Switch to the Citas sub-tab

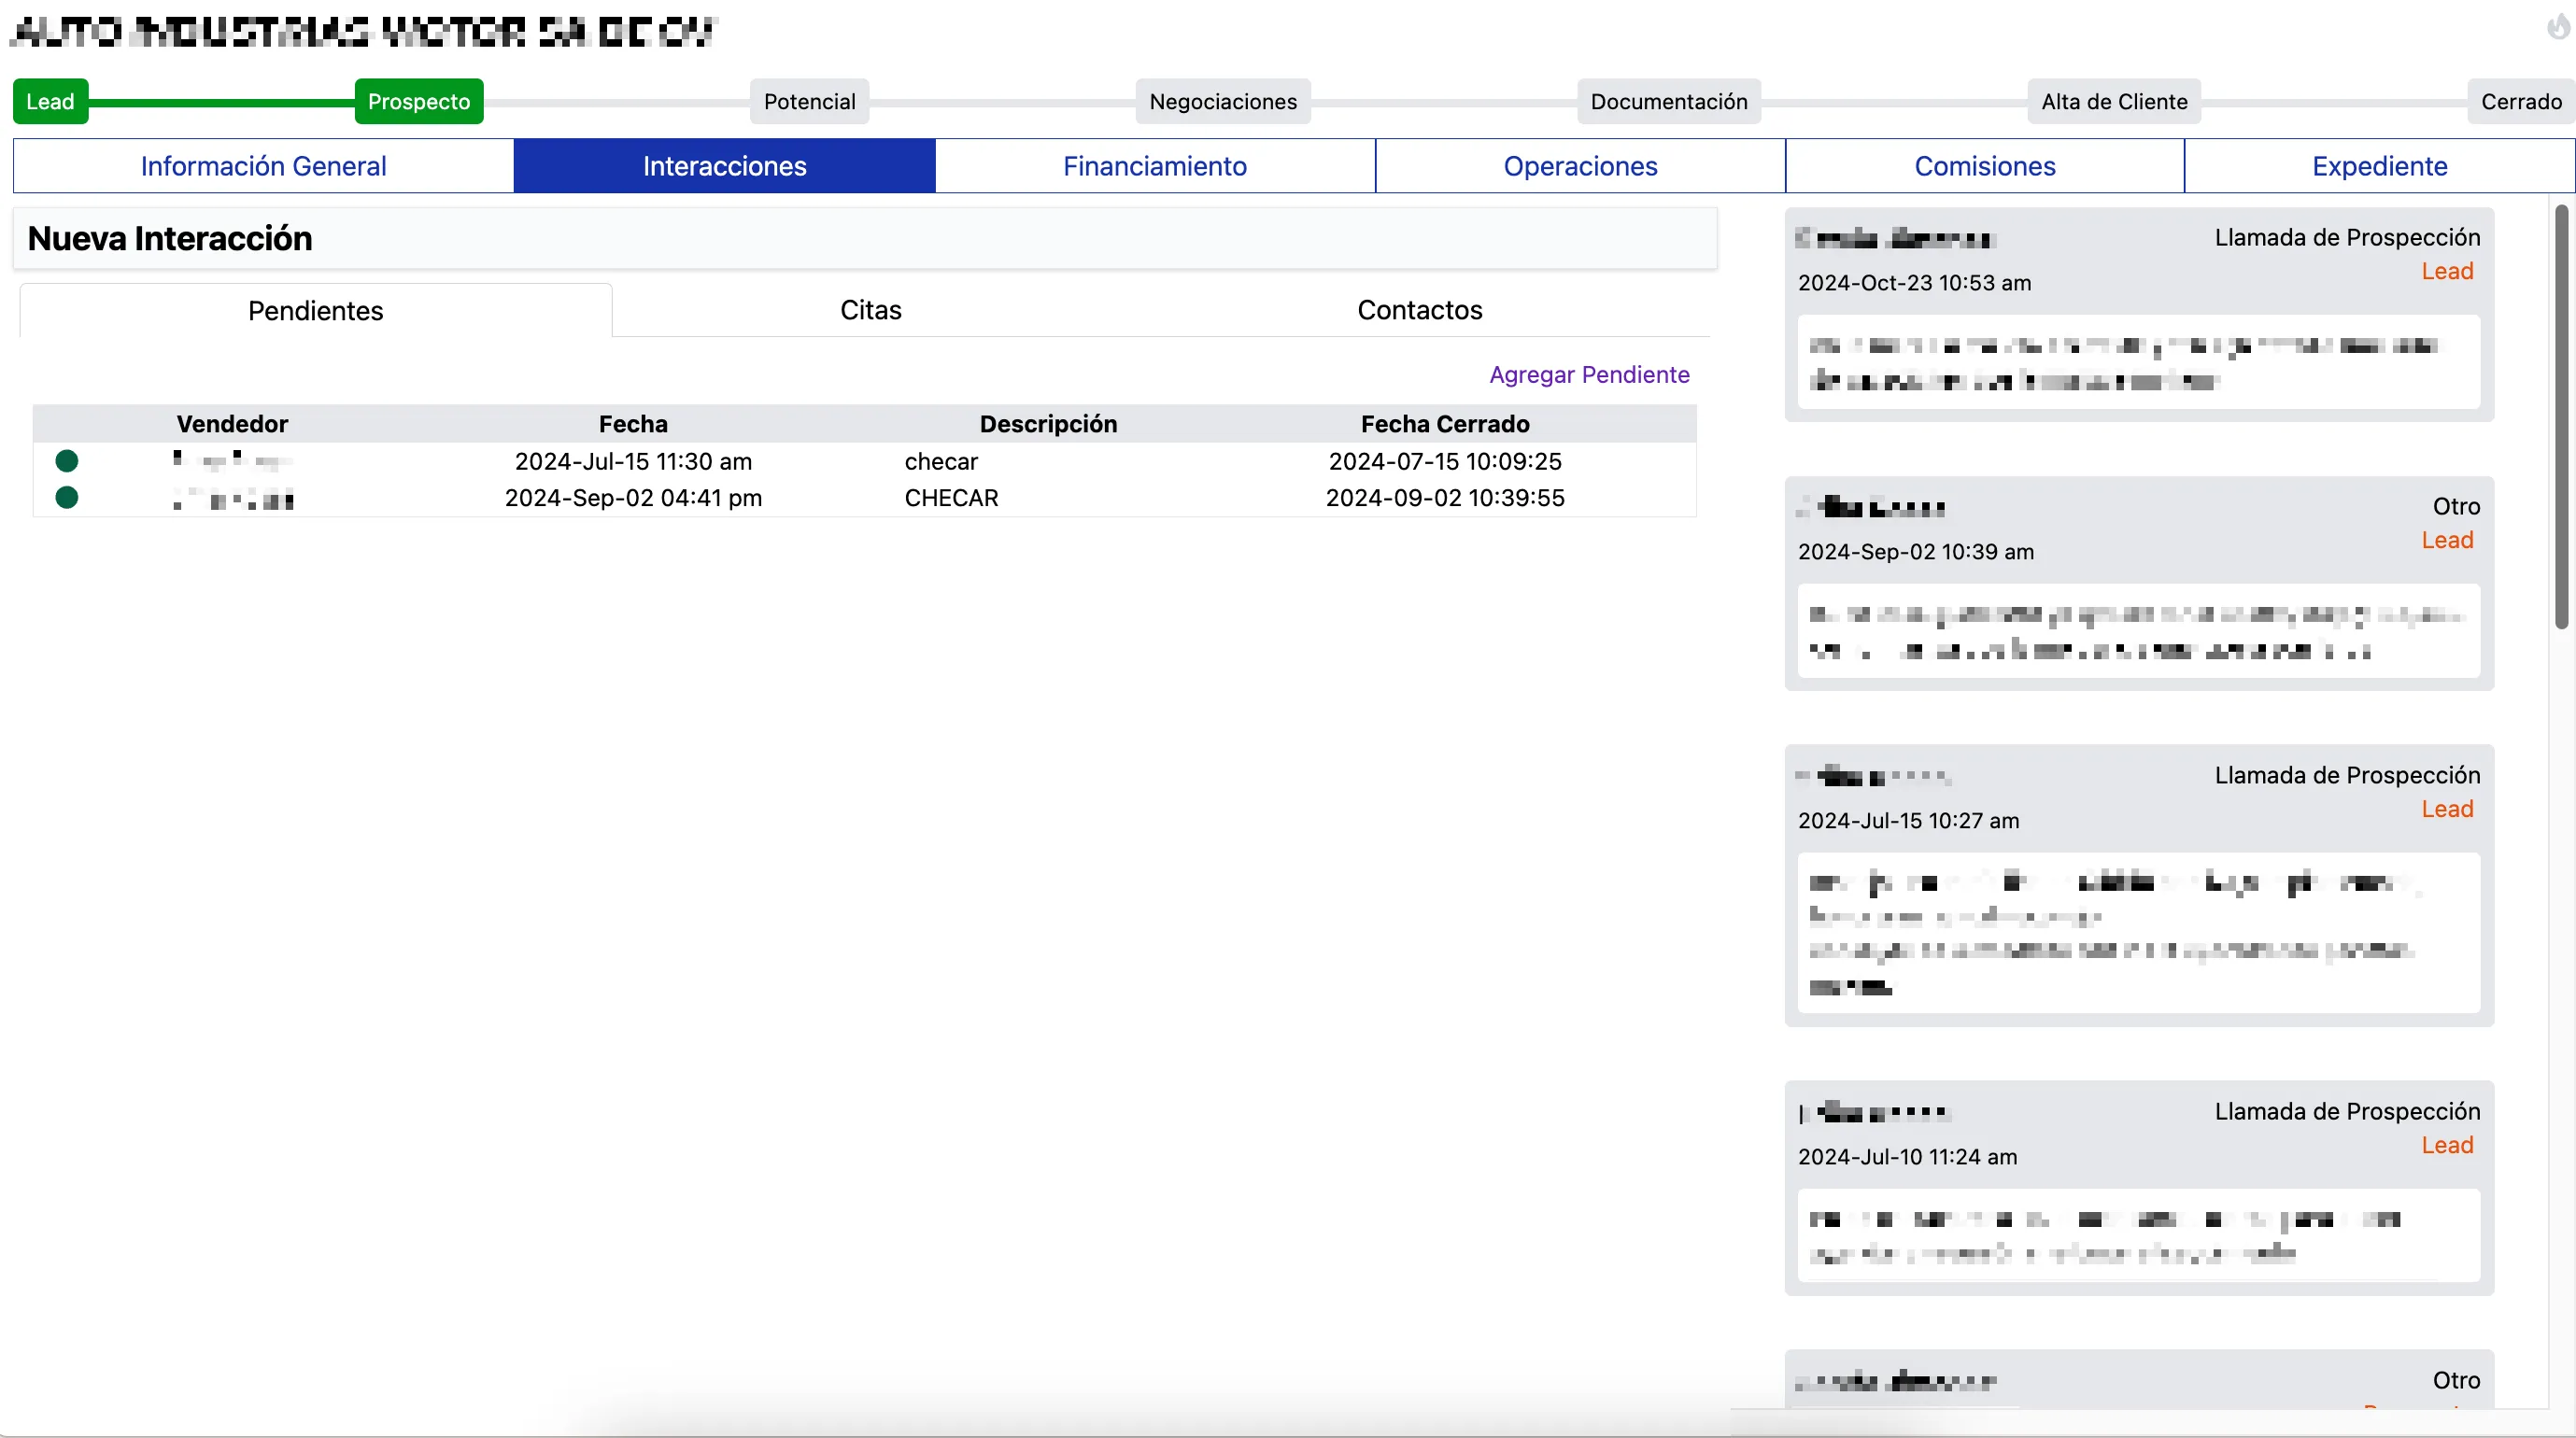coord(871,310)
